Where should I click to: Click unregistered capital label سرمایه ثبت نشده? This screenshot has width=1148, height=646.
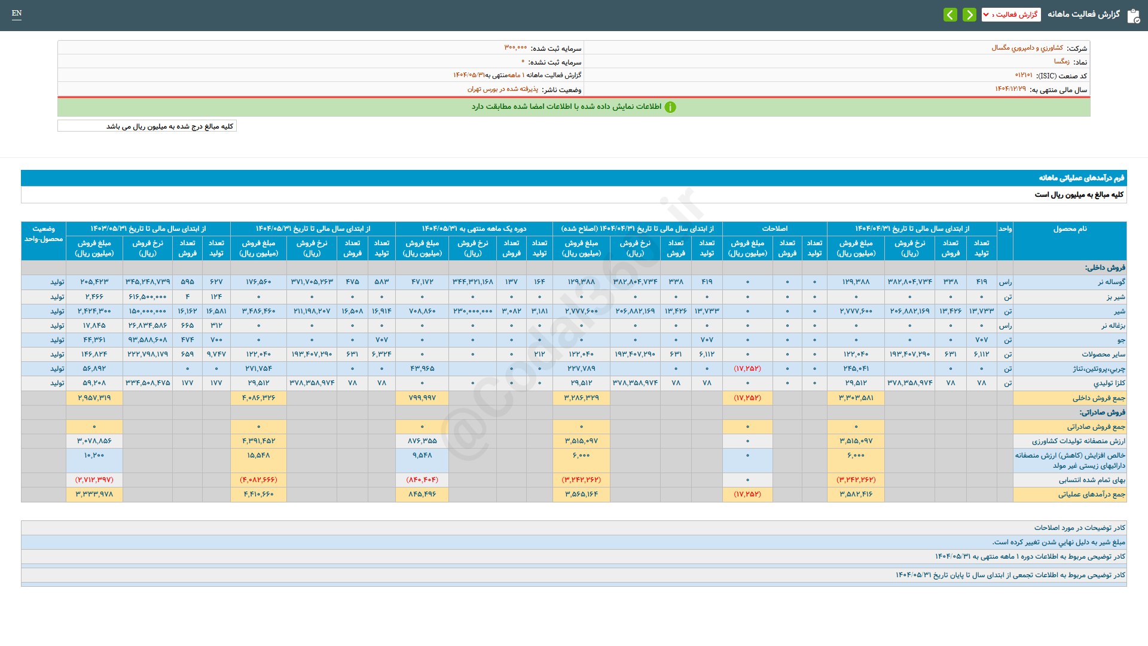[x=555, y=62]
